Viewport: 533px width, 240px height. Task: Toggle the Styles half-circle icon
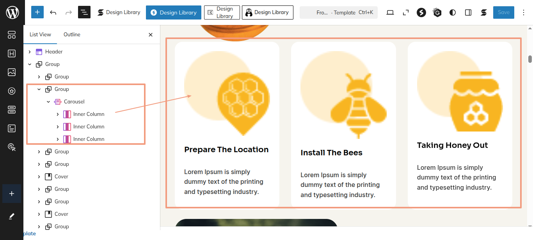(453, 12)
